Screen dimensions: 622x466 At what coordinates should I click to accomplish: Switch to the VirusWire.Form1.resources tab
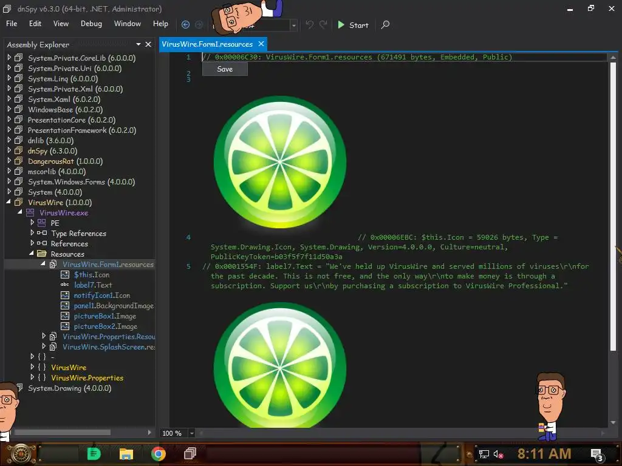tap(207, 44)
